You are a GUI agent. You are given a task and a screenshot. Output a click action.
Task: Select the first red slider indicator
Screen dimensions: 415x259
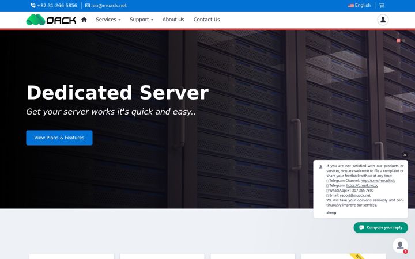(399, 40)
